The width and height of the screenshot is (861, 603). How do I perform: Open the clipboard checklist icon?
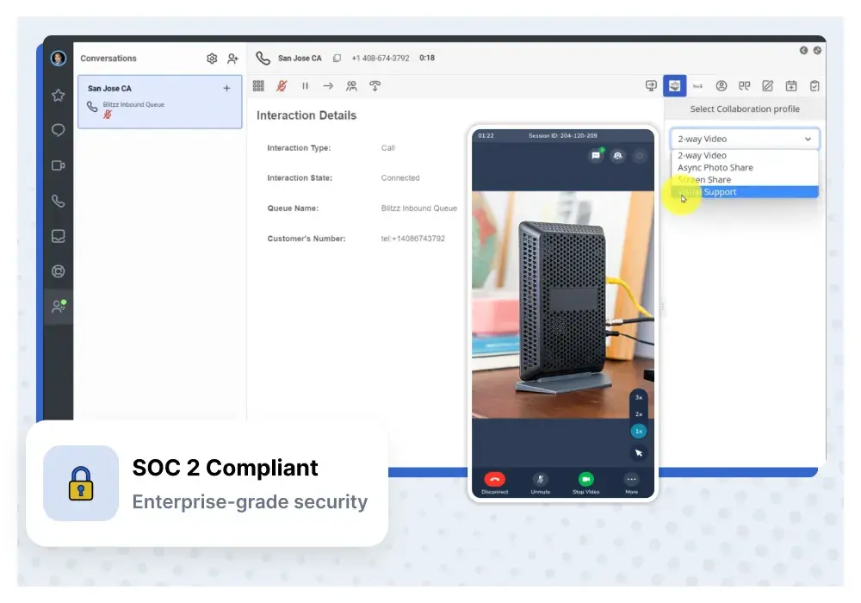click(815, 85)
